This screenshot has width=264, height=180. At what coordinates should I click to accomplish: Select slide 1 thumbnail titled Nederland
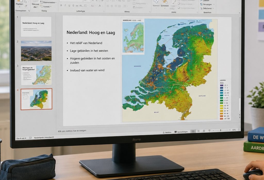point(36,27)
